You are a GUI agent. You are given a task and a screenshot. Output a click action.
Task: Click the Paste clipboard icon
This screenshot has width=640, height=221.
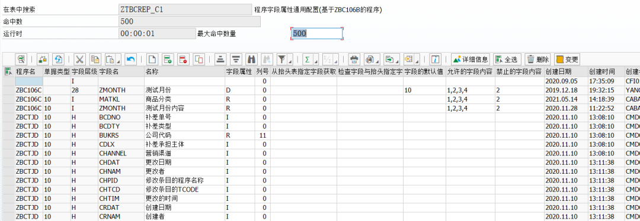(x=111, y=60)
